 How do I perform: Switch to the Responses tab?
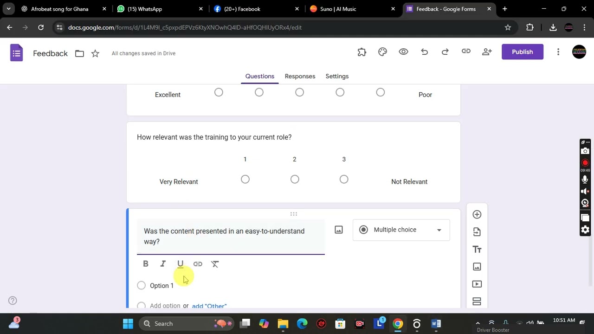[300, 76]
